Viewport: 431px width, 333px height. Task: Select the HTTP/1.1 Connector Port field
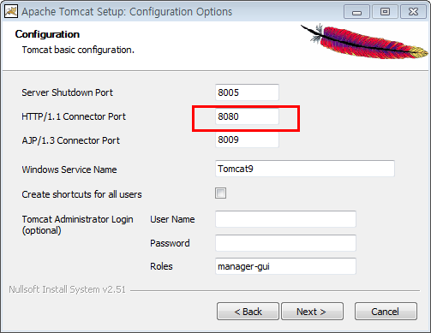coord(247,116)
